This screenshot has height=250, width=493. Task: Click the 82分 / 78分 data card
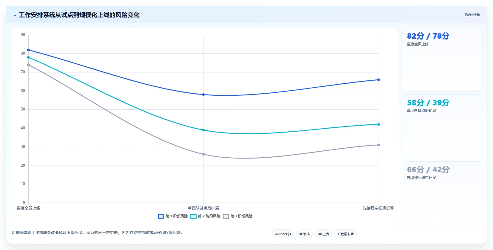(442, 60)
